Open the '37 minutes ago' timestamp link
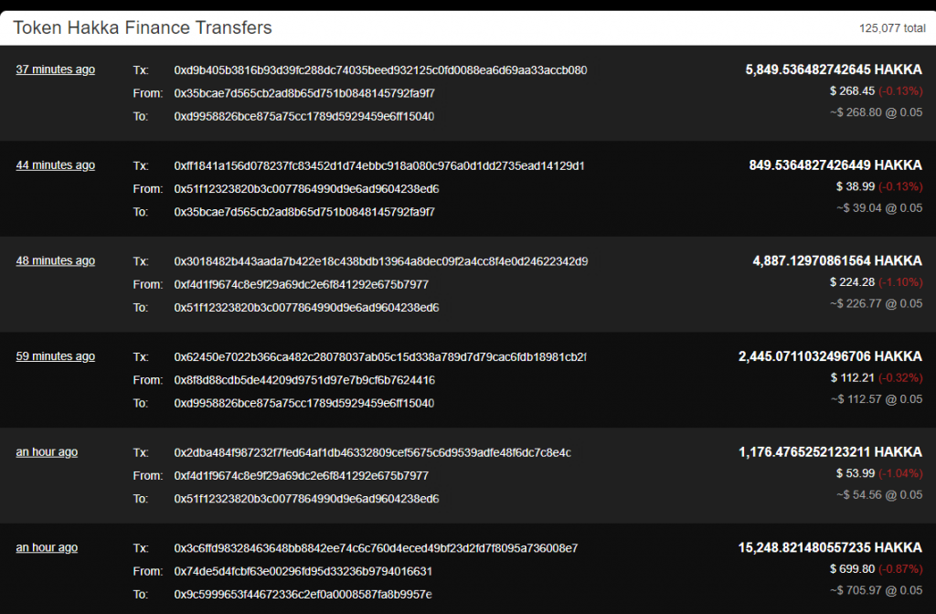The height and width of the screenshot is (614, 936). coord(56,69)
